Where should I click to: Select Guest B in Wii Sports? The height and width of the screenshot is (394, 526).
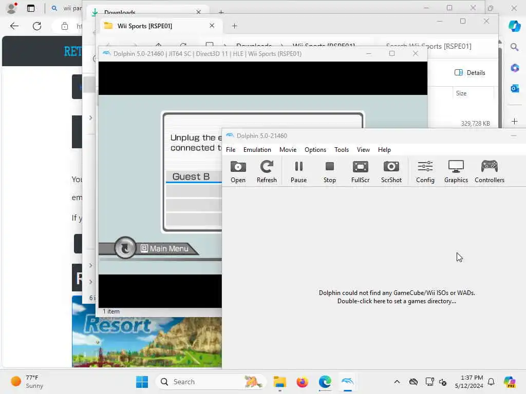(x=194, y=176)
